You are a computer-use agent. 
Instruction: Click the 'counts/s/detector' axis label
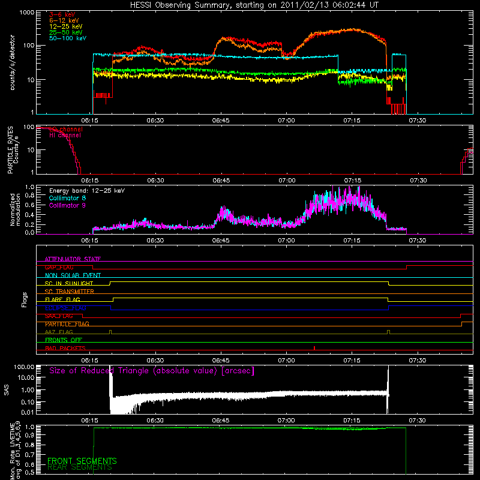pyautogui.click(x=12, y=62)
